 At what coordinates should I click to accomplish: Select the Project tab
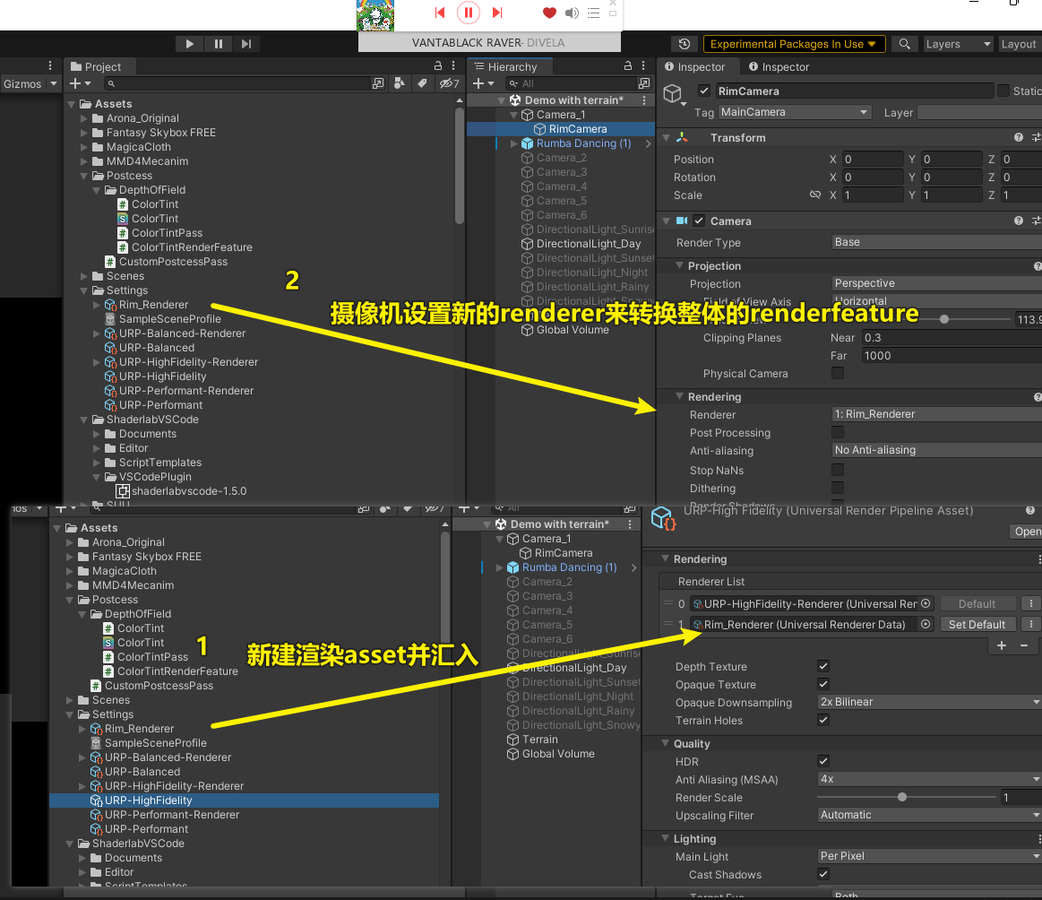click(x=99, y=65)
